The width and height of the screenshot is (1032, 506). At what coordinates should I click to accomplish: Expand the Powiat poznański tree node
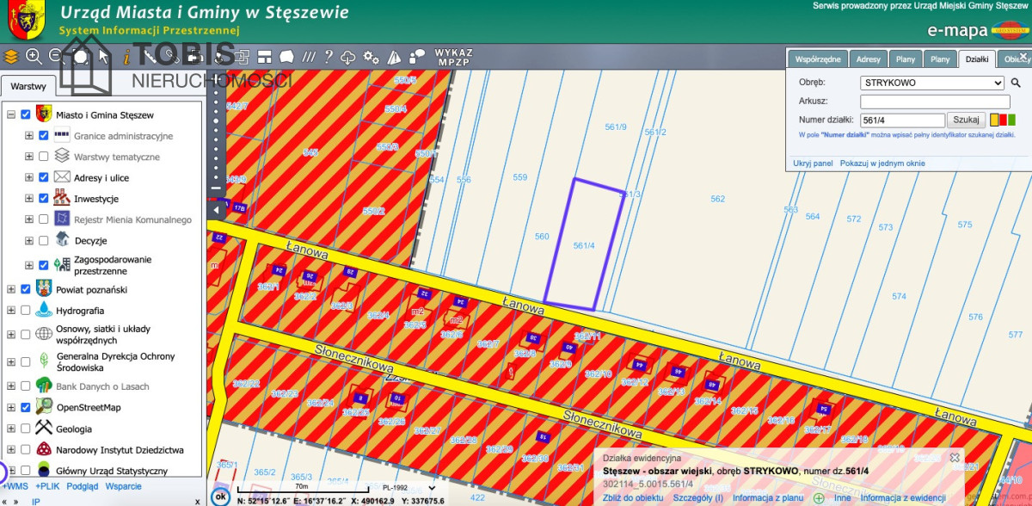click(x=11, y=290)
